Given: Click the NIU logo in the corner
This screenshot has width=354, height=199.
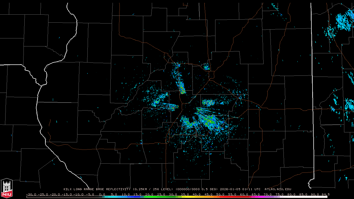Looking at the screenshot, I should [x=7, y=188].
